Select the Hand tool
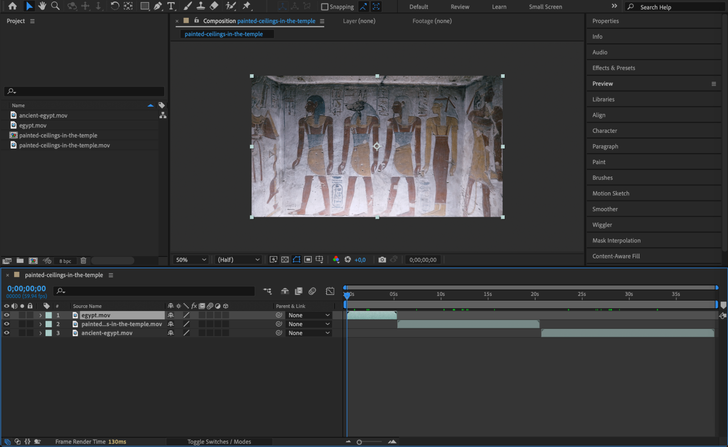This screenshot has height=447, width=728. 42,6
